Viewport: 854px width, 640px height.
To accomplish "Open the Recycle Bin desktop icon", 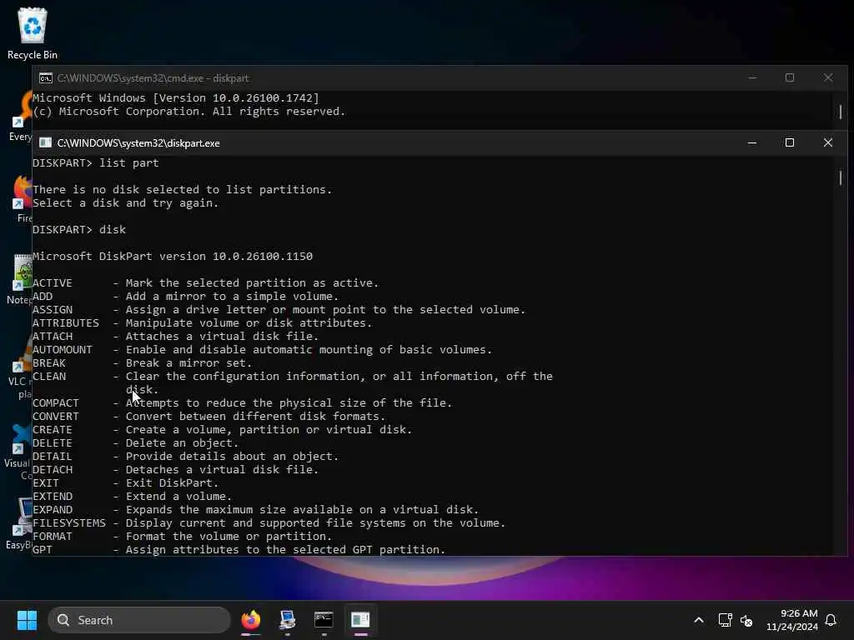I will pos(33,33).
